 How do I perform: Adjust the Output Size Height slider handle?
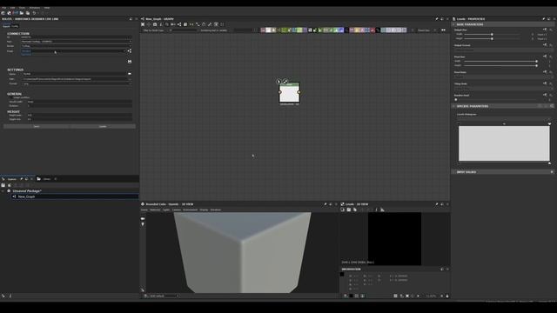coord(492,38)
